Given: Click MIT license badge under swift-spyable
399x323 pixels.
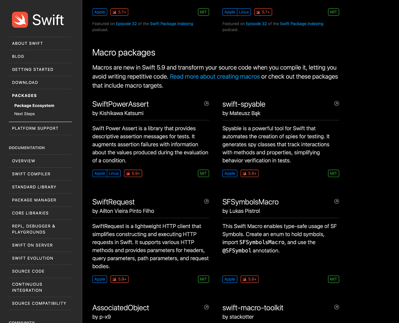Looking at the screenshot, I should pos(334,173).
